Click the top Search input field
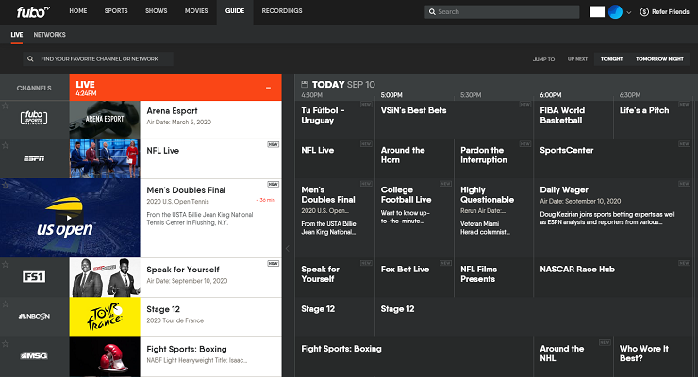Screen dimensions: 698x377 502,12
